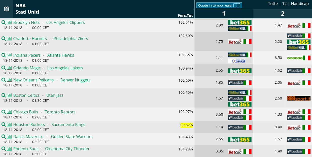This screenshot has height=158, width=312.
Task: Open the Atlanta Hawks team link
Action: 61,55
